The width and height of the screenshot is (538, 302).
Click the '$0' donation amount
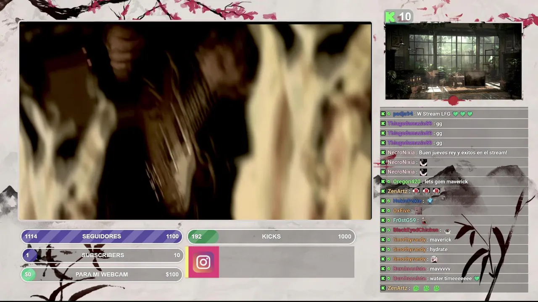28,274
